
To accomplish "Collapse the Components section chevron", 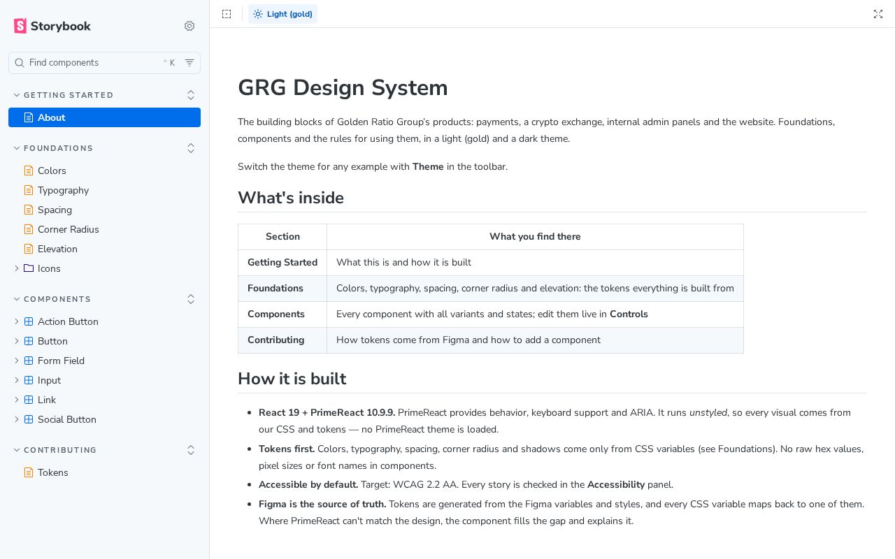I will [x=17, y=299].
